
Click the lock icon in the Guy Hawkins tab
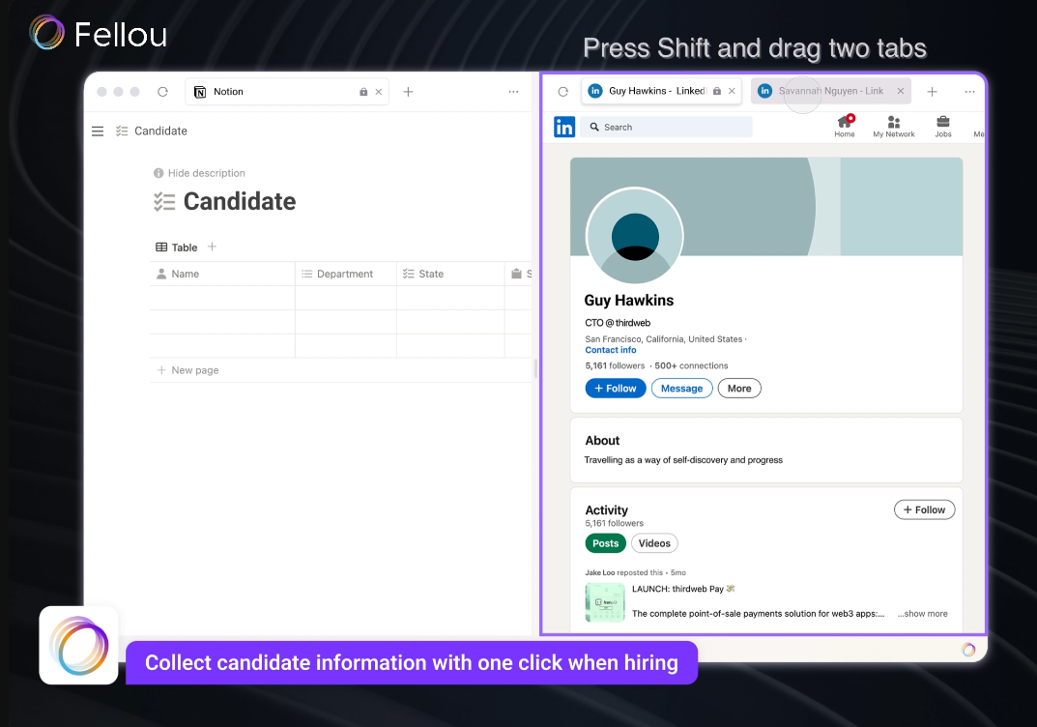click(x=717, y=91)
